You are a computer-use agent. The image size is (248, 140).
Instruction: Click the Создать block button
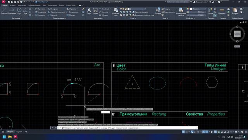pyautogui.click(x=166, y=9)
